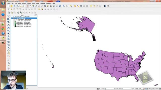This screenshot has height=90, width=161.
Task: Activate the What's This help cursor icon
Action: tap(108, 6)
